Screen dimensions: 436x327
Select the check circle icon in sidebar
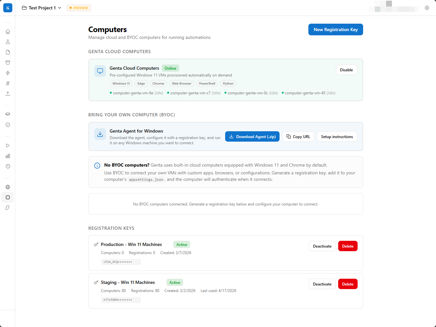[x=8, y=125]
